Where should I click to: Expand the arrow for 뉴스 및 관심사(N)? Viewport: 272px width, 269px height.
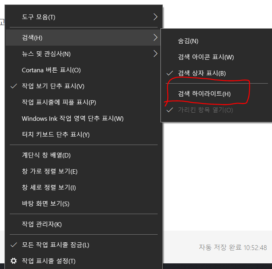tap(155, 54)
